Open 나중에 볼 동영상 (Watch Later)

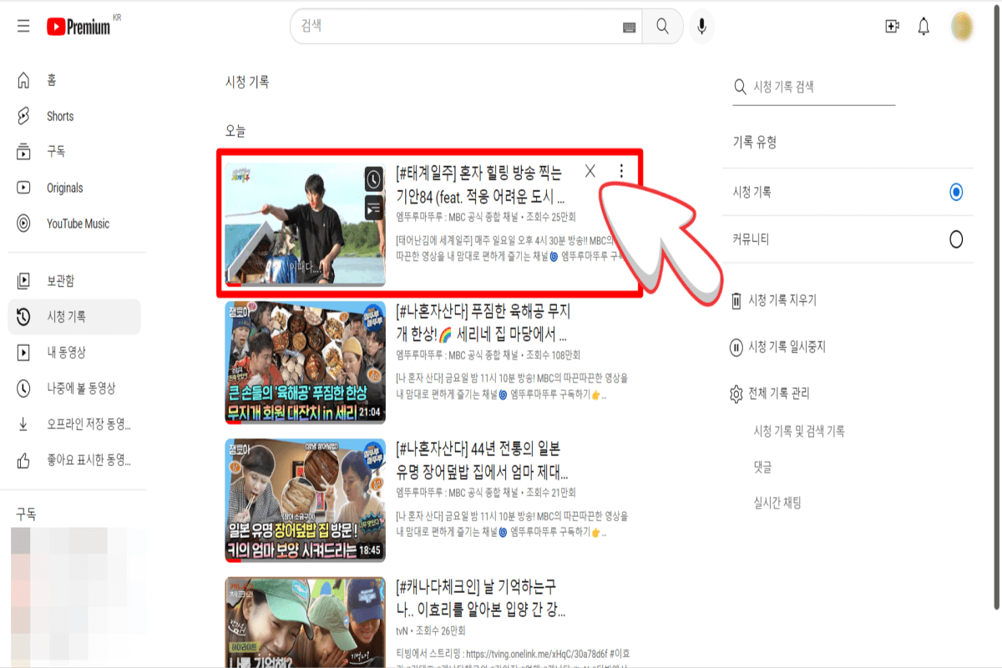[x=72, y=387]
